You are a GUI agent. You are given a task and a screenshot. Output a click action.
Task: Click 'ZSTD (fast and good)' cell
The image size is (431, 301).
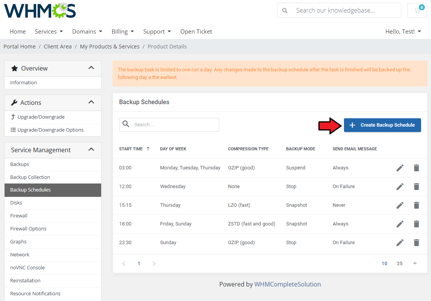pyautogui.click(x=252, y=224)
